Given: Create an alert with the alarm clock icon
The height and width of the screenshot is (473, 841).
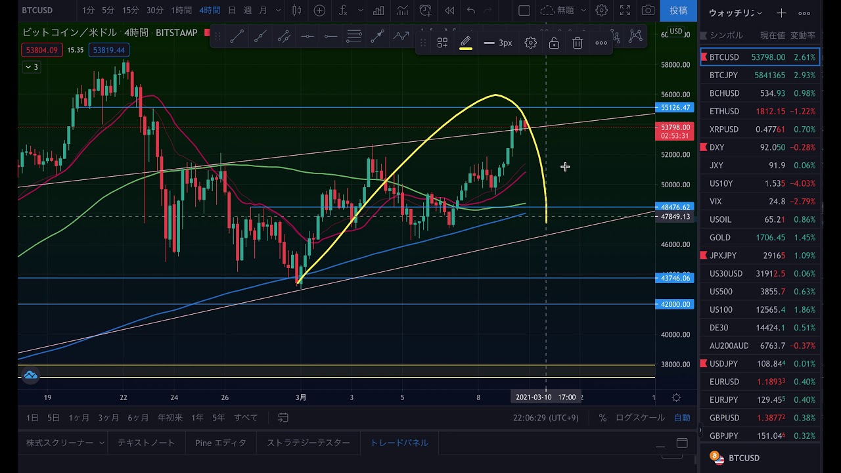Looking at the screenshot, I should pos(426,11).
